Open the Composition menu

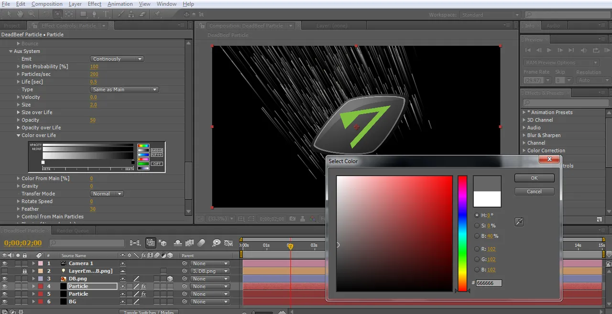47,4
